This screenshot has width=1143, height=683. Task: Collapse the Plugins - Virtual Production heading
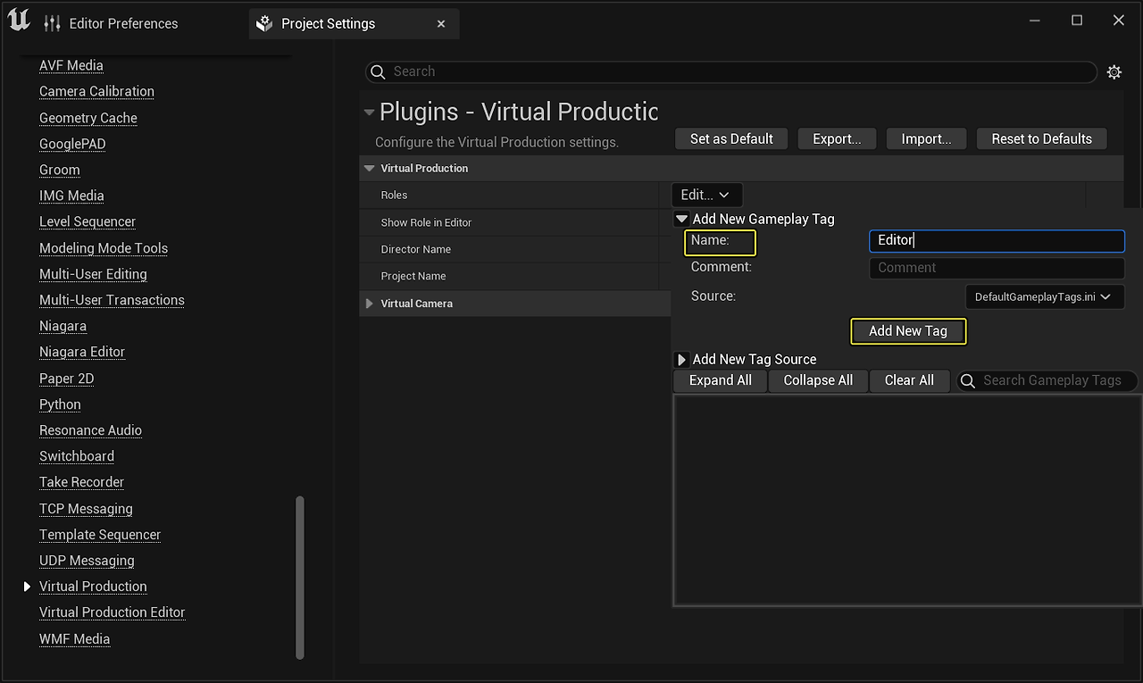pyautogui.click(x=369, y=112)
